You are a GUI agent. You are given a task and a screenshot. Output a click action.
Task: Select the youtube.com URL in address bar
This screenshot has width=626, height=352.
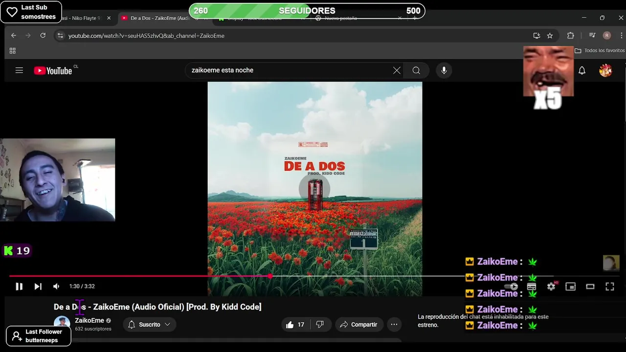[146, 36]
